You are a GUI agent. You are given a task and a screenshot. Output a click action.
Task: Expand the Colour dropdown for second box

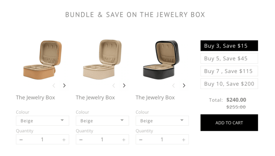point(102,120)
